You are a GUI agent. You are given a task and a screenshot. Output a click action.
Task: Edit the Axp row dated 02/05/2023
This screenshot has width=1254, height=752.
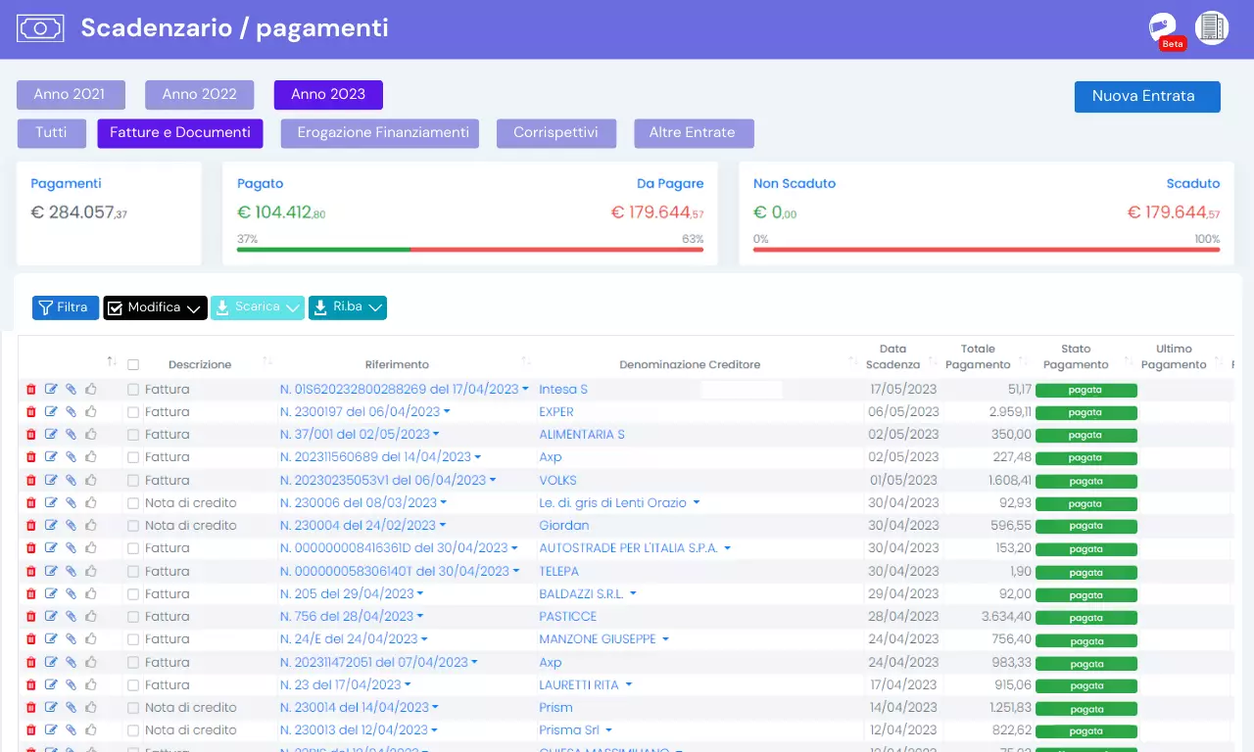(x=51, y=457)
